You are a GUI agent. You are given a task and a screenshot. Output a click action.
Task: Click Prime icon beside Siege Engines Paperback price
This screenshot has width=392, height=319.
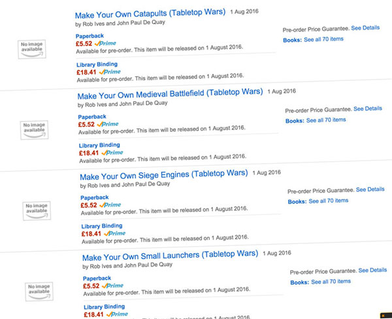tap(110, 205)
